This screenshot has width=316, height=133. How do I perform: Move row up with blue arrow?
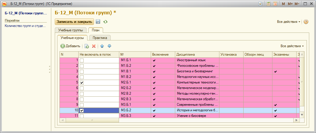(x=102, y=46)
